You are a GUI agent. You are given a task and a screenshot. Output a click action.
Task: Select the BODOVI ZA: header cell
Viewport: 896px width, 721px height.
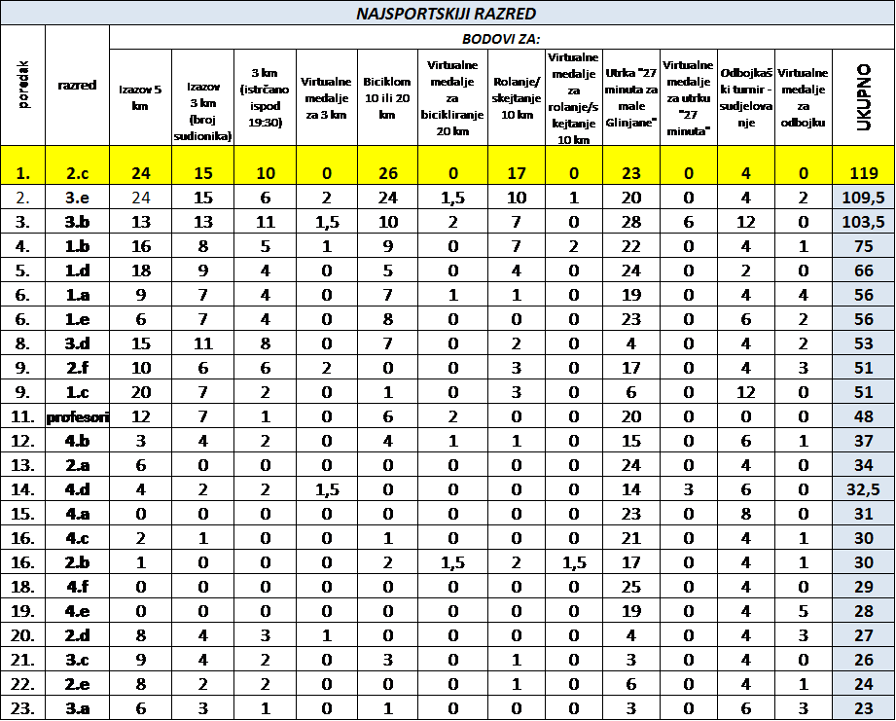point(501,39)
